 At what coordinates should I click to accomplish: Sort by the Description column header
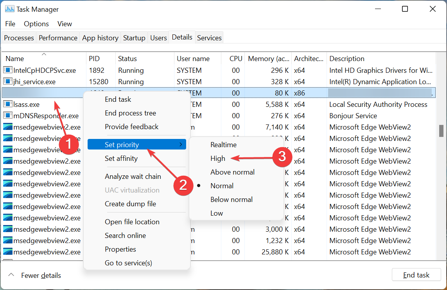click(x=381, y=58)
